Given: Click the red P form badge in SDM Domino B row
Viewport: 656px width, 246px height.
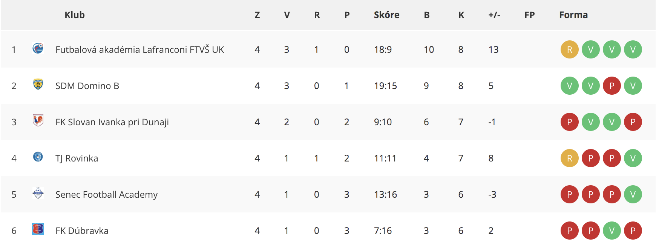Looking at the screenshot, I should [612, 86].
